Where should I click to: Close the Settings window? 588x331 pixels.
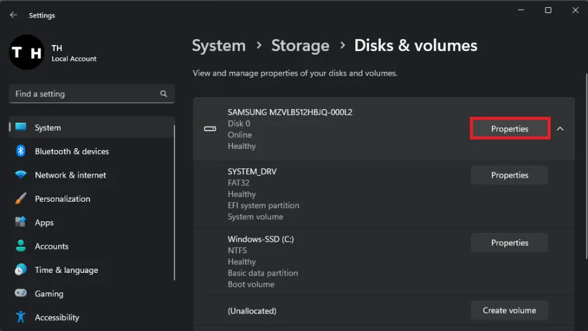575,10
